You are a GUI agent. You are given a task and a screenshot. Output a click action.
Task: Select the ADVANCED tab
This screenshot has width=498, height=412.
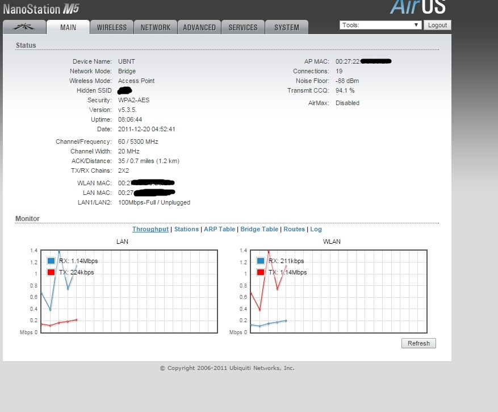[199, 27]
